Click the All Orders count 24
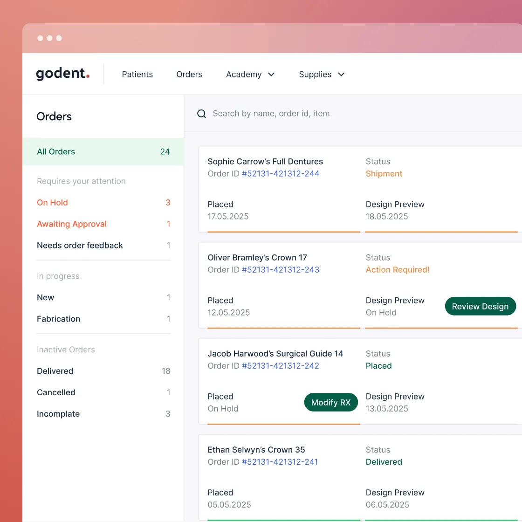The height and width of the screenshot is (522, 522). pos(165,151)
